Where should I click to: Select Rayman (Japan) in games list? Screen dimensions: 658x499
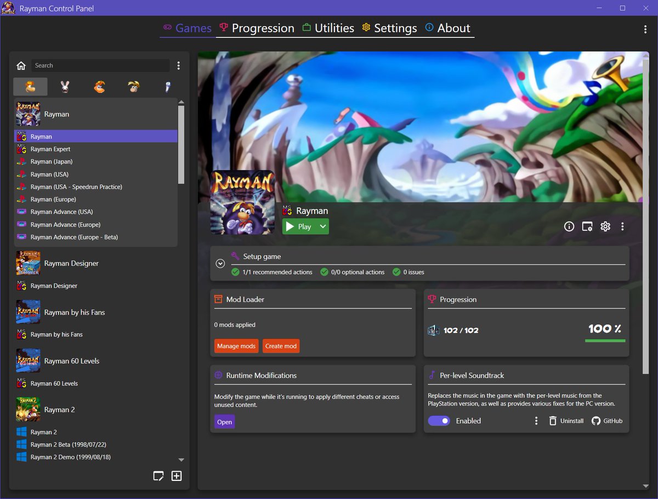coord(96,162)
